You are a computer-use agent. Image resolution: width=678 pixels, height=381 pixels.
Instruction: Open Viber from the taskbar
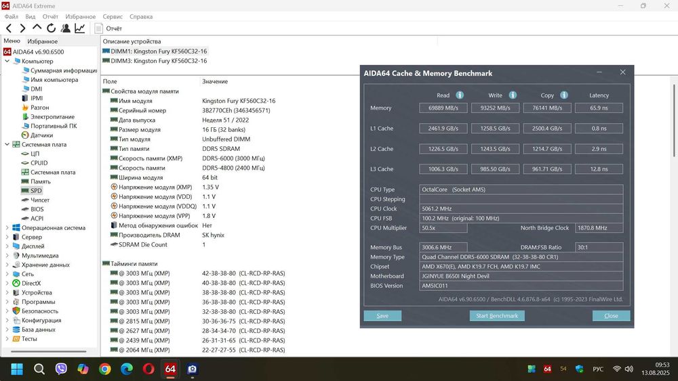[62, 369]
